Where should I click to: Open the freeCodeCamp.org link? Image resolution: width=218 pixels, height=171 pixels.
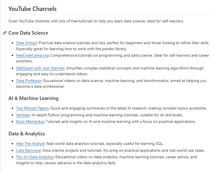coord(32,56)
